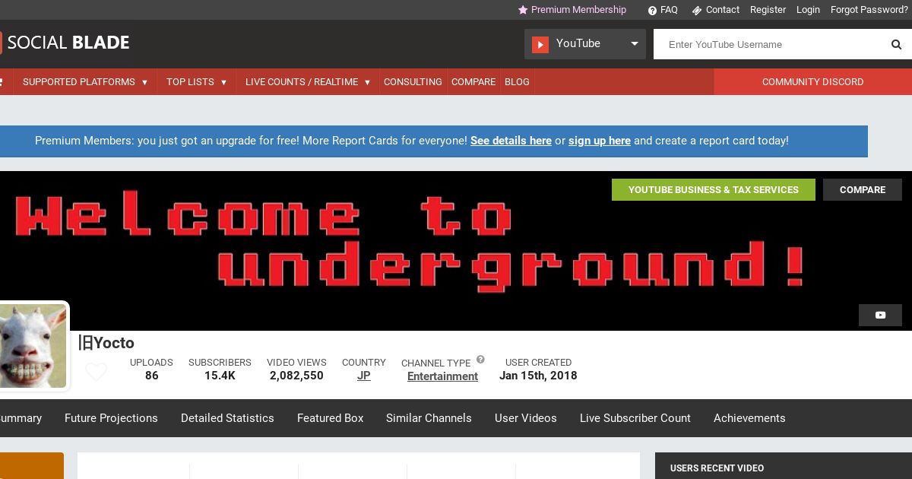This screenshot has height=479, width=912.
Task: Switch to Live Subscriber Count tab
Action: [635, 418]
